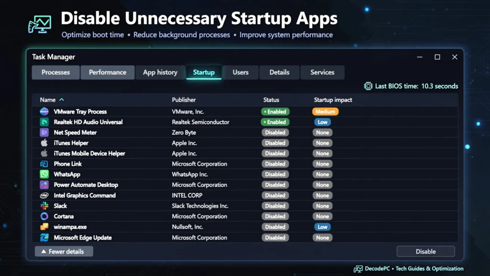Select the "Net Speed Meter" entry
Viewport: 490px width, 276px height.
(x=75, y=132)
